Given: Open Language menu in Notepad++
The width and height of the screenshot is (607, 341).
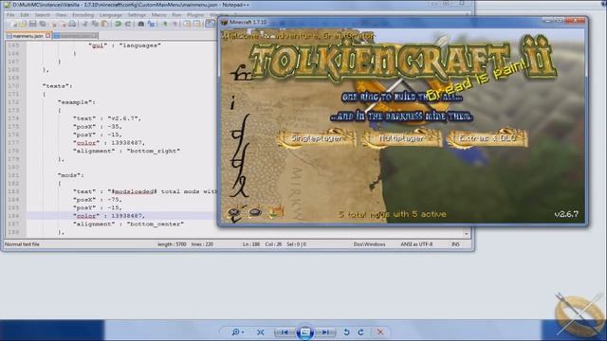Looking at the screenshot, I should tap(110, 15).
